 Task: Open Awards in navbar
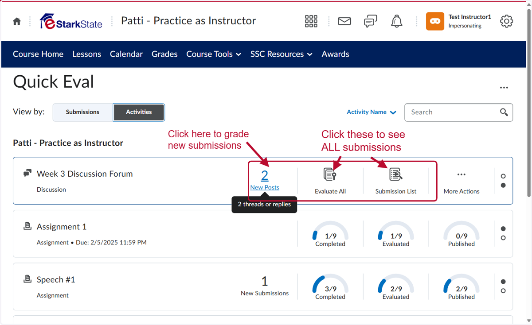(x=336, y=54)
